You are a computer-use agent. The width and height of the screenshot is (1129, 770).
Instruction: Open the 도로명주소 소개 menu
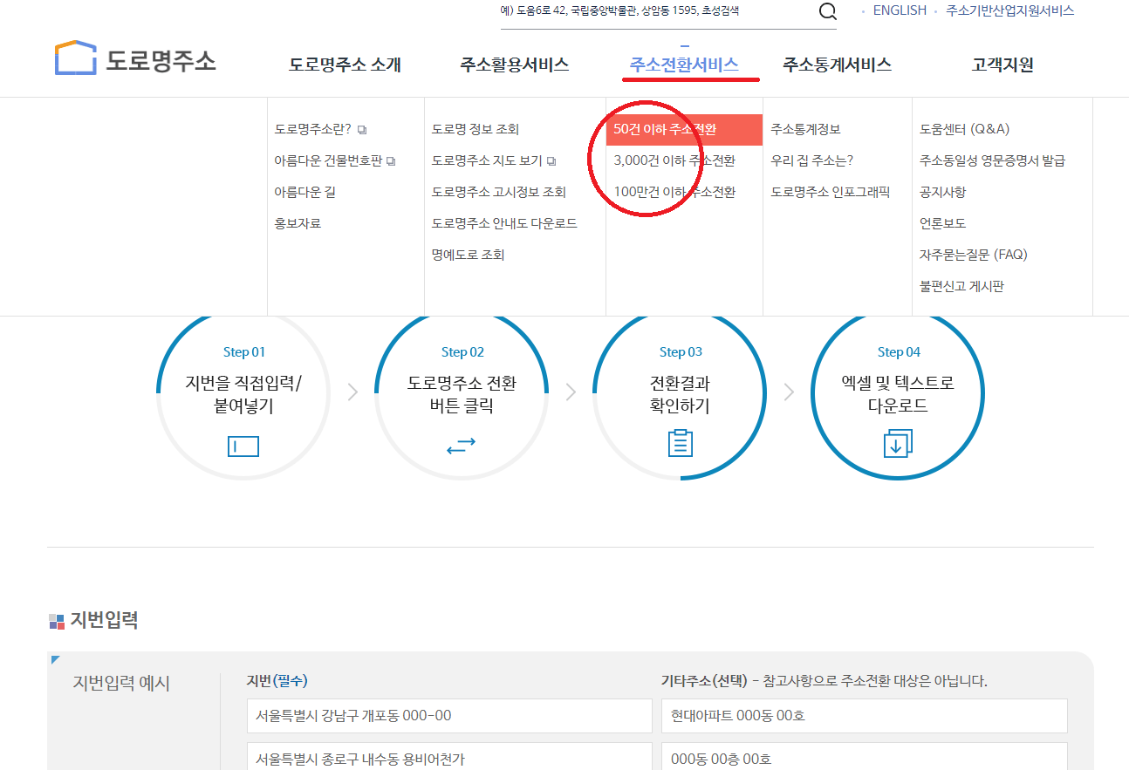[346, 65]
